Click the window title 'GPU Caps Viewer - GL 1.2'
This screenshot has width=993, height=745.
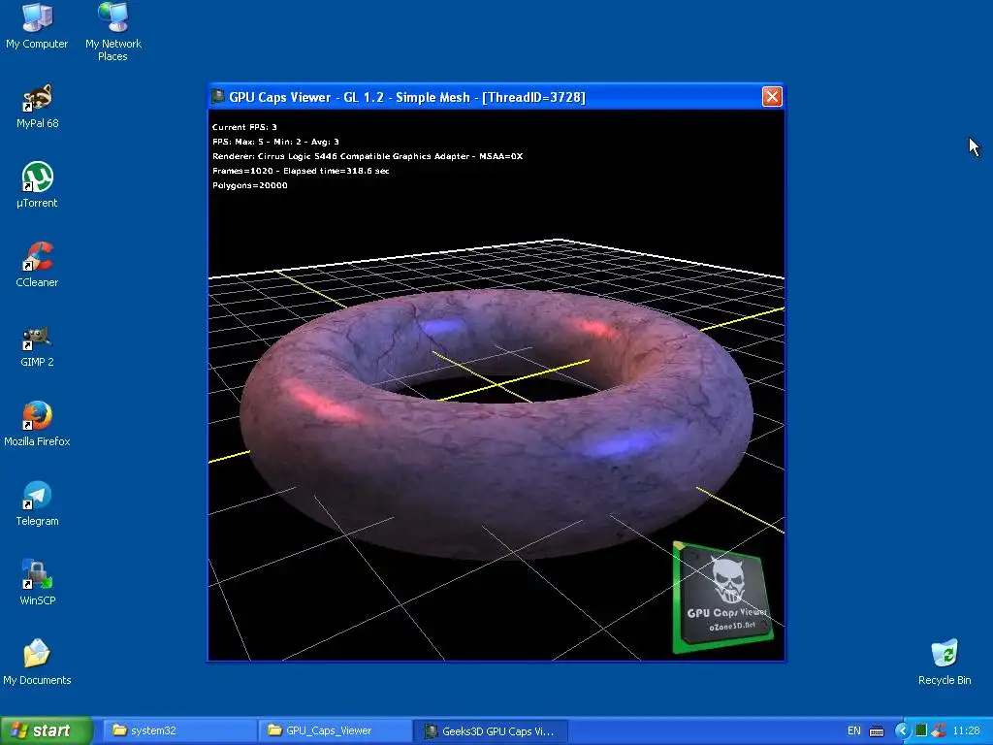click(x=407, y=97)
